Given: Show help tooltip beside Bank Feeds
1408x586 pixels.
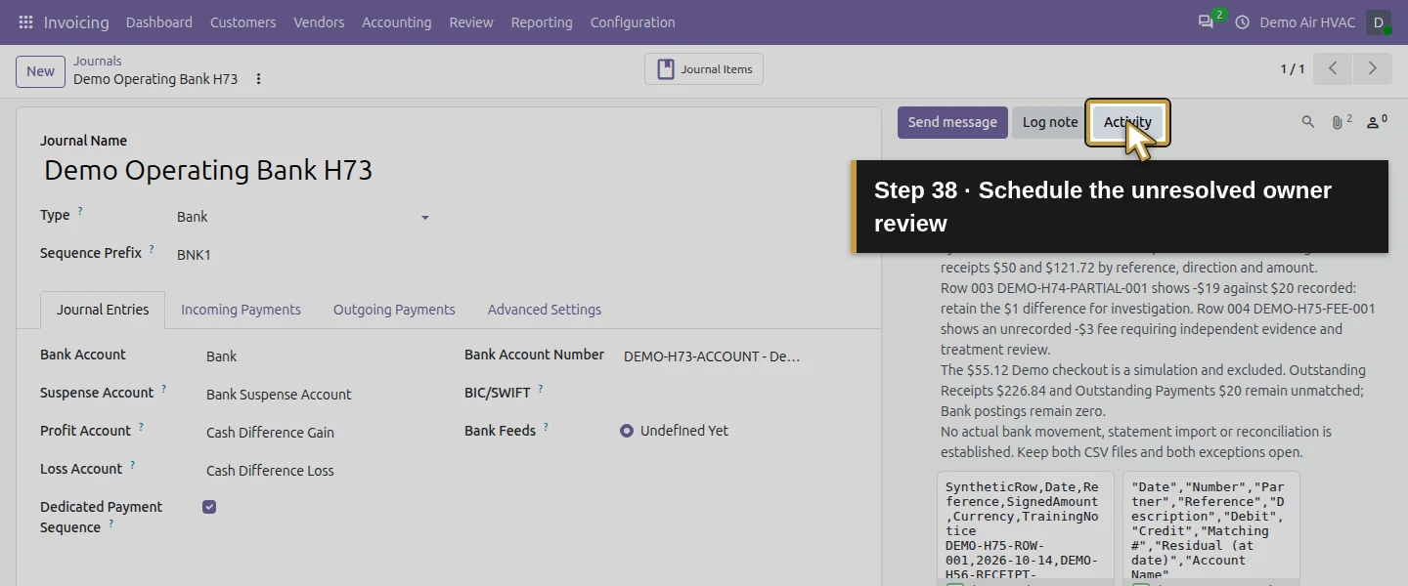Looking at the screenshot, I should tap(546, 427).
